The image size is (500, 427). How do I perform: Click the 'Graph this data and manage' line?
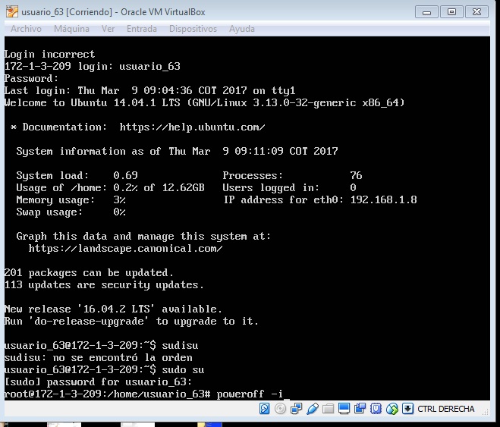[143, 237]
